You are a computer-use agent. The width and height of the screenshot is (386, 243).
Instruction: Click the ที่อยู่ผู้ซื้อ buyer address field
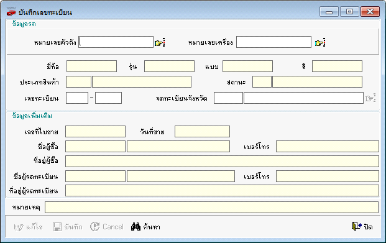coord(222,161)
